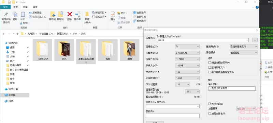Image resolution: width=273 pixels, height=123 pixels.
Task: Open CPU threads 24 dropdown
Action: click(x=182, y=84)
